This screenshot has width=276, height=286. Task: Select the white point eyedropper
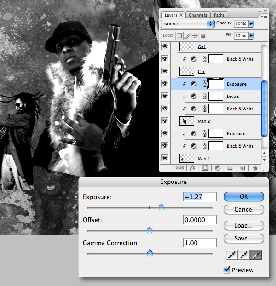coord(256,255)
